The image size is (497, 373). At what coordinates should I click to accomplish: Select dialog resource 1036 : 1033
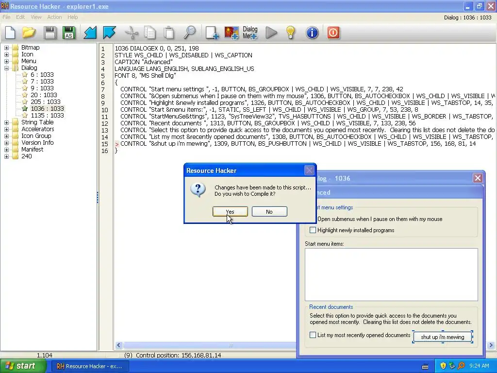(x=47, y=108)
